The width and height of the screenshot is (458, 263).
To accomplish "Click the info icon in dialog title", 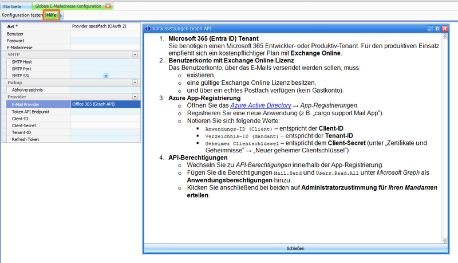I will click(147, 28).
